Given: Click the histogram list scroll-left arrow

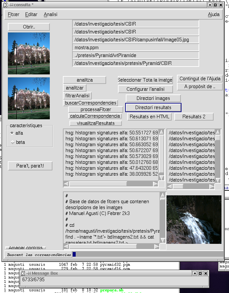Looking at the screenshot, I should tap(66, 184).
